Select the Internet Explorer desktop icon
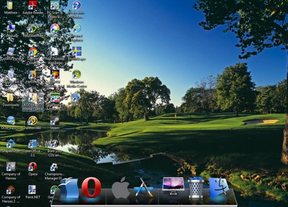Viewport: 288px width, 207px height. [x=77, y=29]
